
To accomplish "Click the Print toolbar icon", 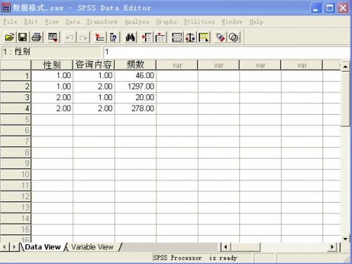I will (x=37, y=37).
